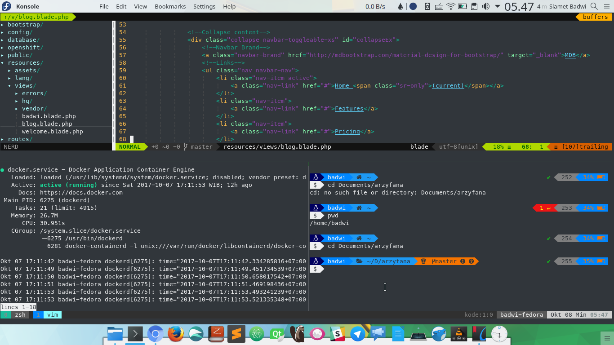Open the keyboard layout tray icon

[x=439, y=6]
